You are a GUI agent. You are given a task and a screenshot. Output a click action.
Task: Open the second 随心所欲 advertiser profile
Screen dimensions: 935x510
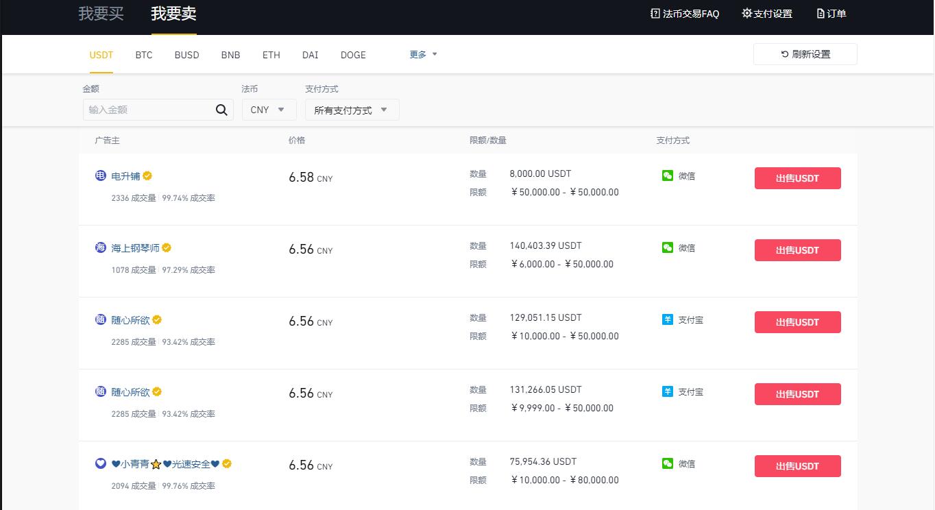130,392
